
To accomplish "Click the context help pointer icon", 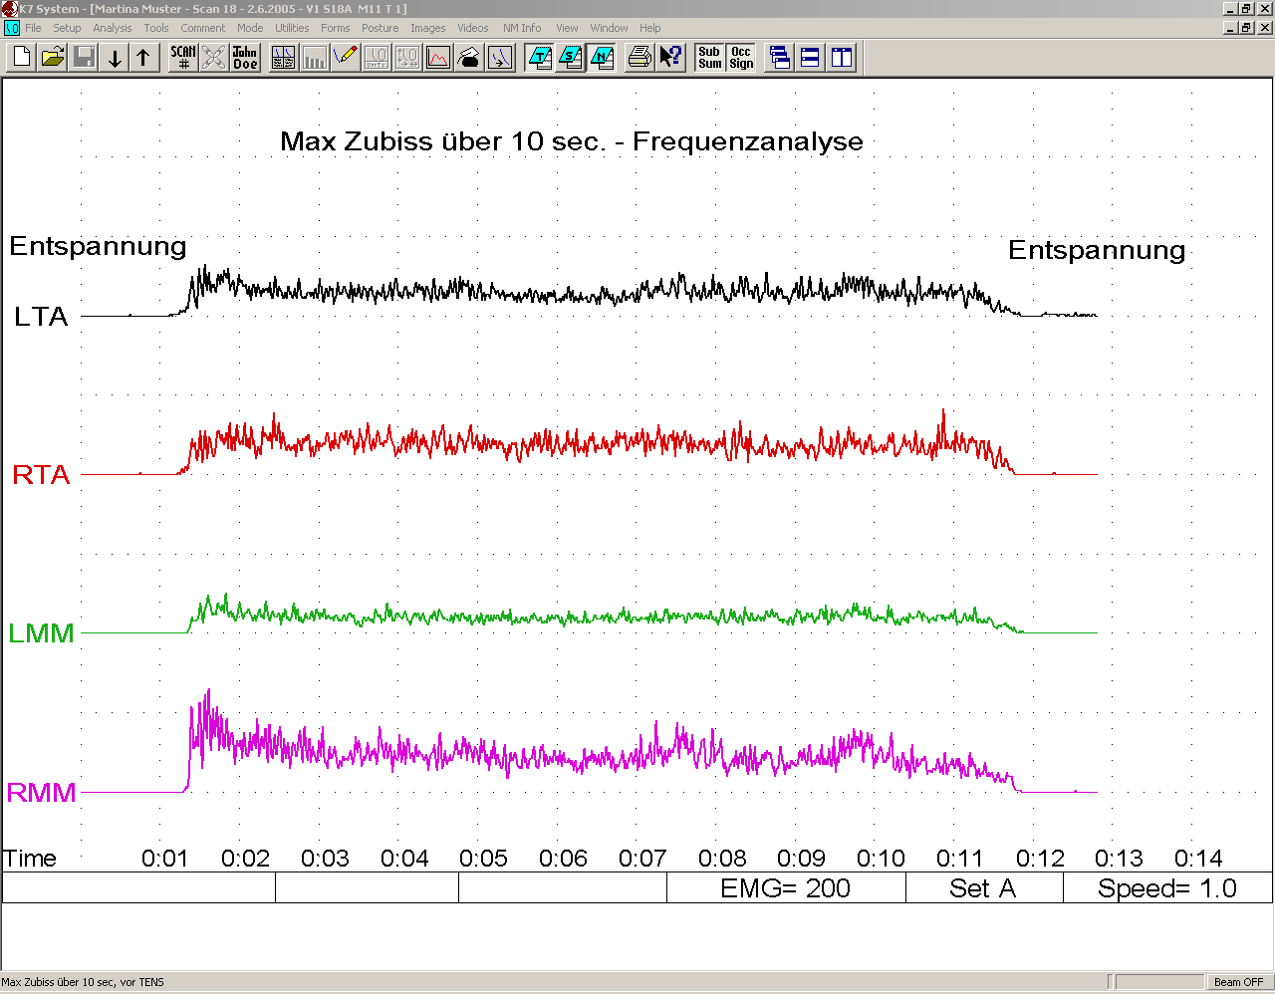I will point(671,58).
